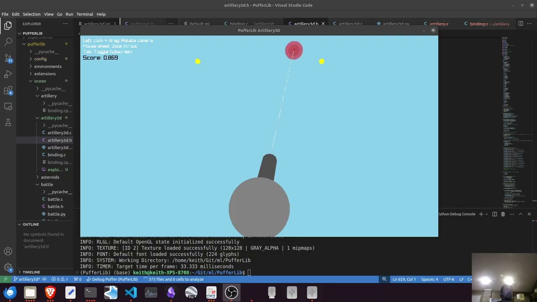537x302 pixels.
Task: Click errors and warnings status indicator
Action: [x=60, y=279]
